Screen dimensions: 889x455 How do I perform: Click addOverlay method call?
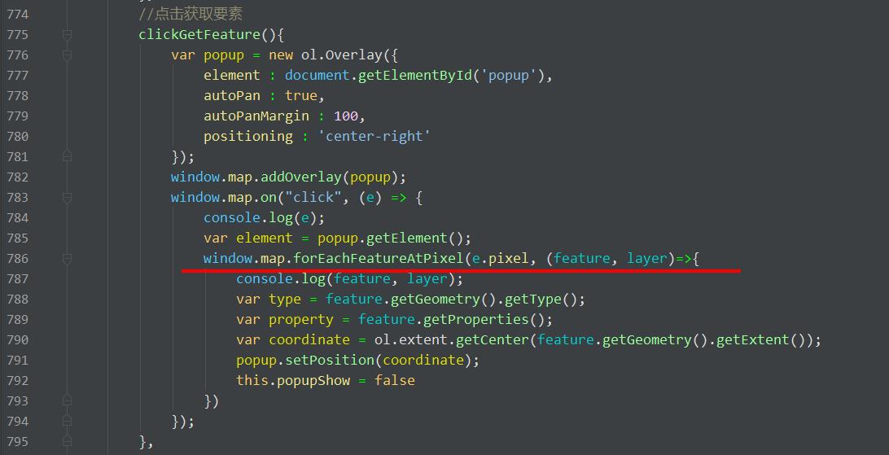tap(301, 177)
